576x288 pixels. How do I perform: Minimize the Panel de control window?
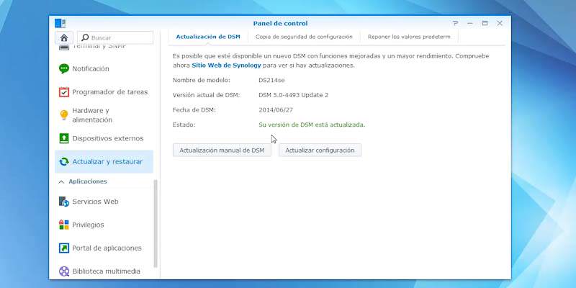pyautogui.click(x=470, y=23)
